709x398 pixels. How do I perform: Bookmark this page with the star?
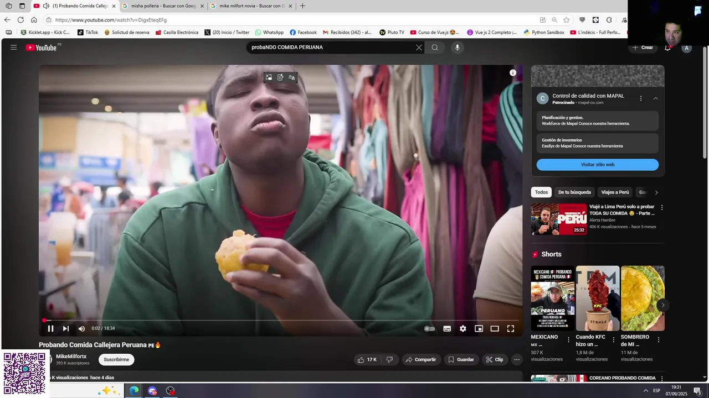[x=566, y=20]
